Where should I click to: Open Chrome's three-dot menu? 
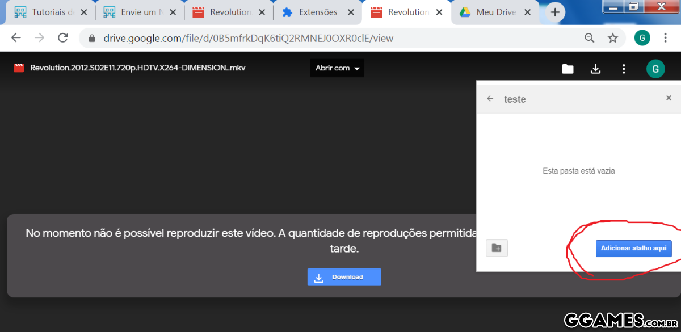663,38
